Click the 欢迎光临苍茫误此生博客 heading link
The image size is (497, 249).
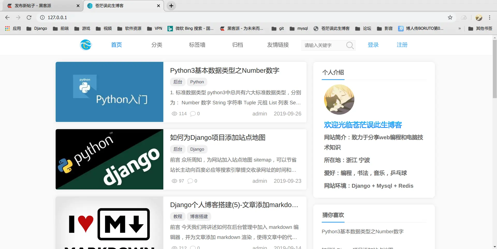tap(363, 125)
